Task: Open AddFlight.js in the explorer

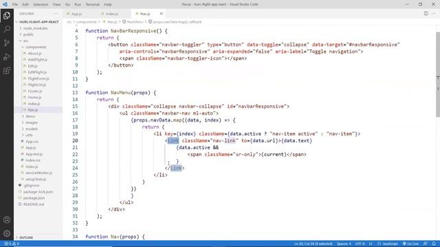Action: tap(38, 60)
